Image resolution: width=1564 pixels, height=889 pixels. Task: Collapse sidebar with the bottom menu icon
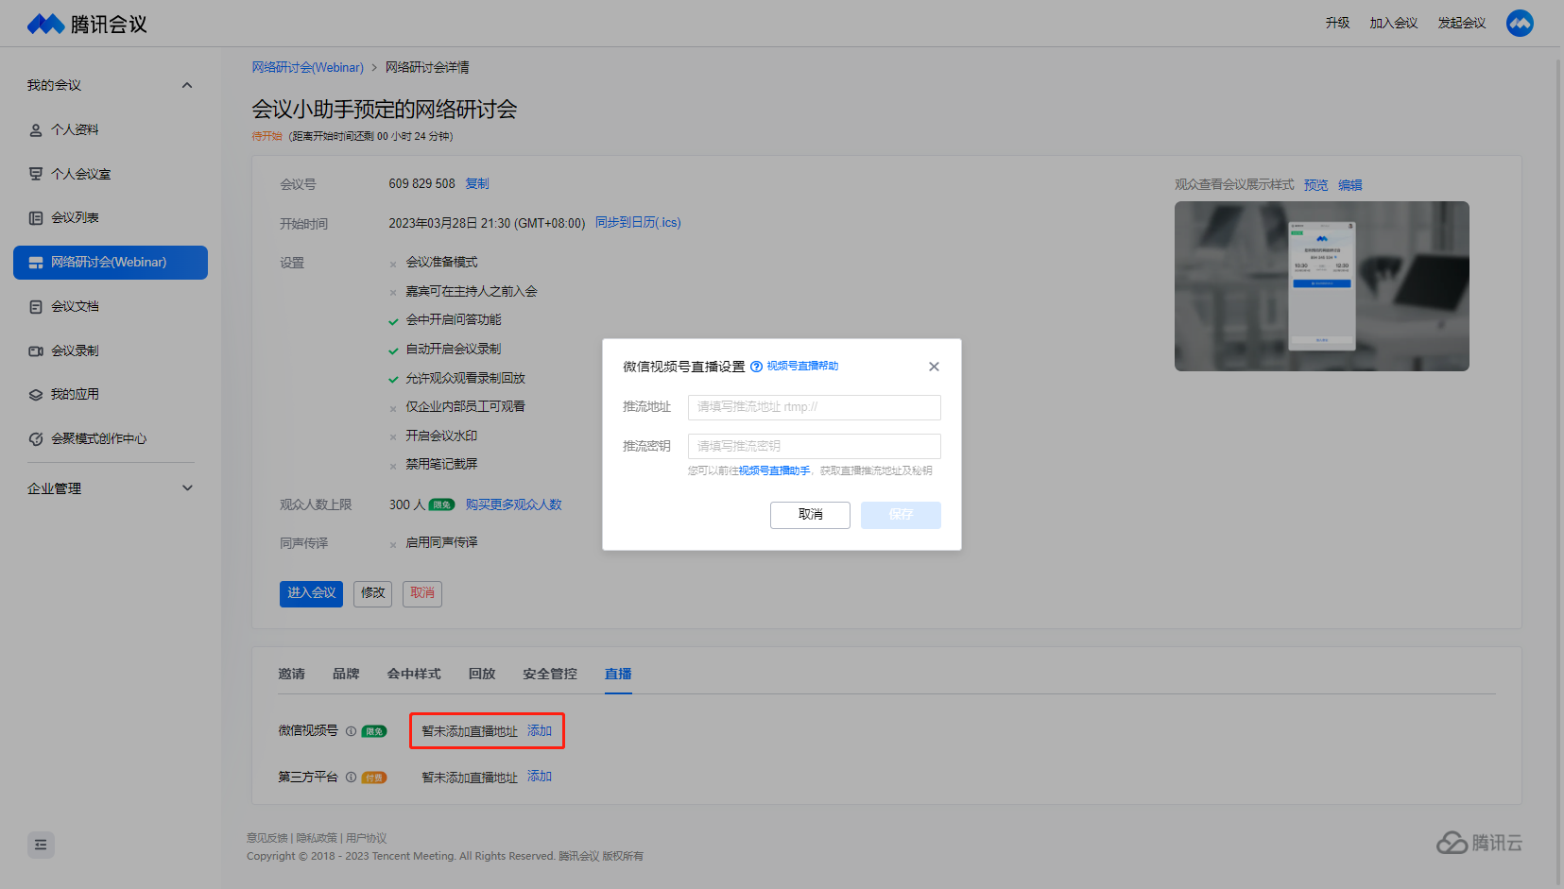click(41, 845)
